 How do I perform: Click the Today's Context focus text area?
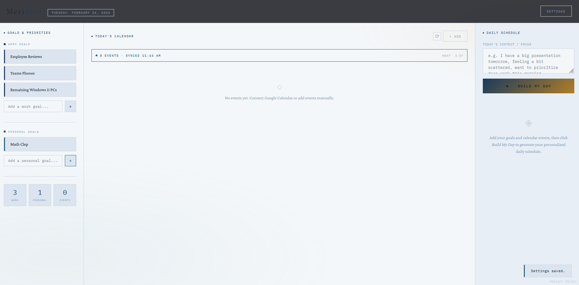pyautogui.click(x=528, y=61)
